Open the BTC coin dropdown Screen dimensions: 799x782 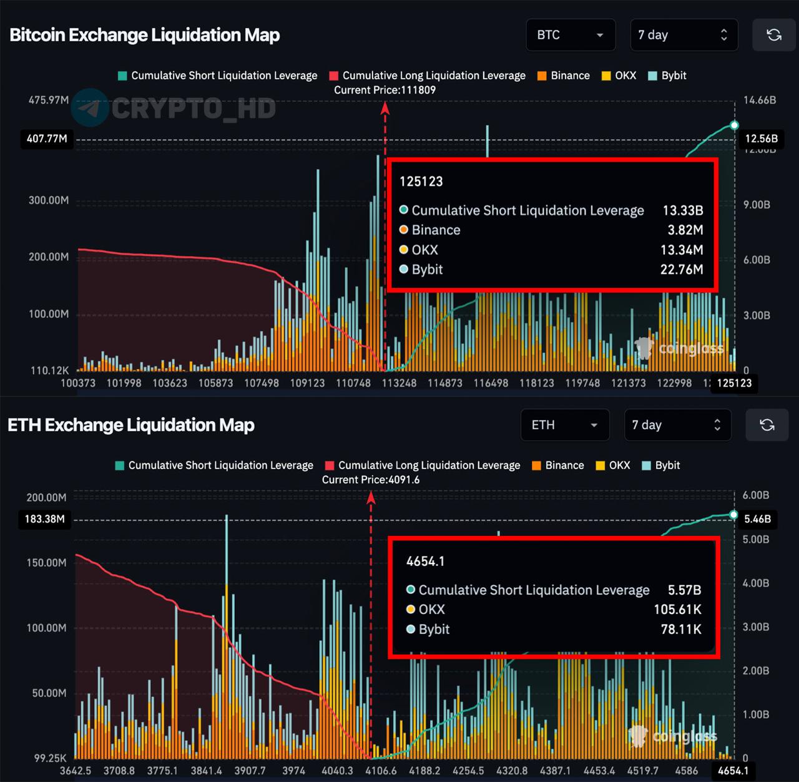(571, 35)
